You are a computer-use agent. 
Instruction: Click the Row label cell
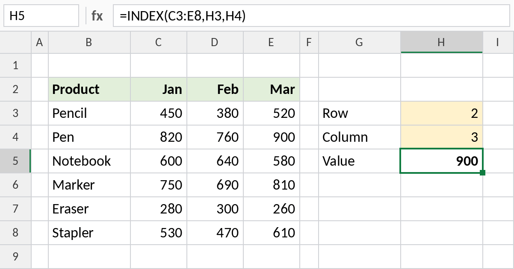tap(360, 113)
